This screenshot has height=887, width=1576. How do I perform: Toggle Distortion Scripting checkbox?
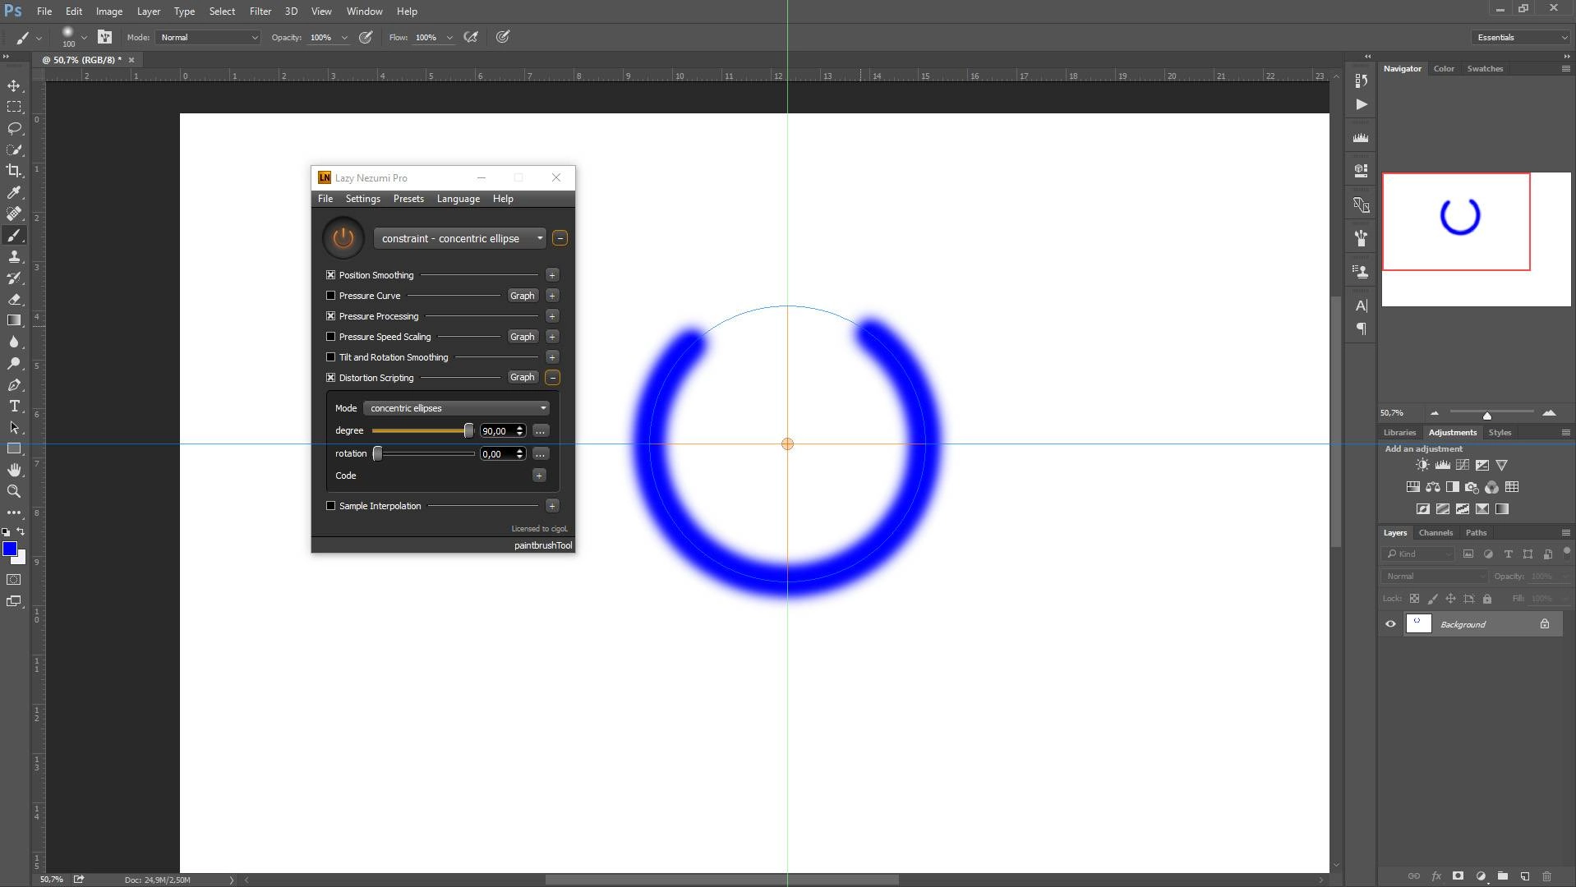330,378
